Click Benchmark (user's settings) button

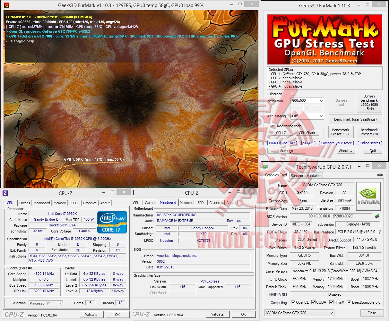click(x=355, y=119)
